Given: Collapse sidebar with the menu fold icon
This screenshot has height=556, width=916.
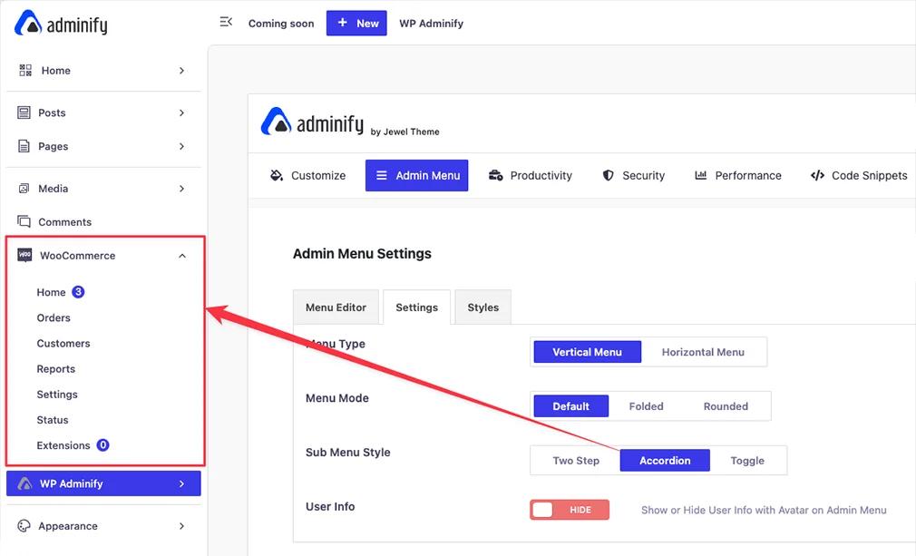Looking at the screenshot, I should 226,22.
